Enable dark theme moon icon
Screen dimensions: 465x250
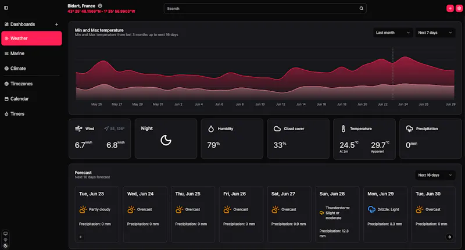coord(5,245)
